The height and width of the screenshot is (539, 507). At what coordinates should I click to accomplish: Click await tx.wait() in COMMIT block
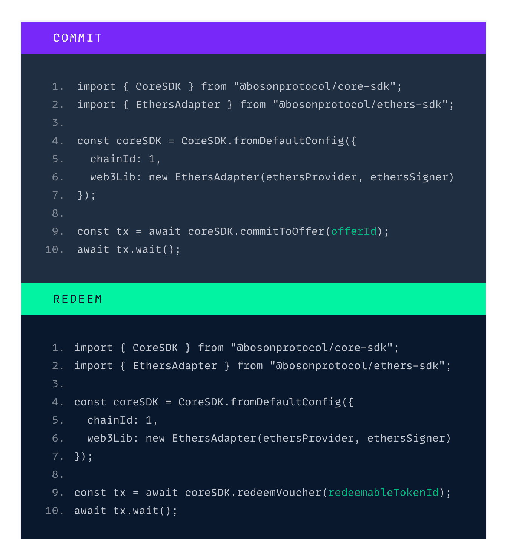point(129,250)
